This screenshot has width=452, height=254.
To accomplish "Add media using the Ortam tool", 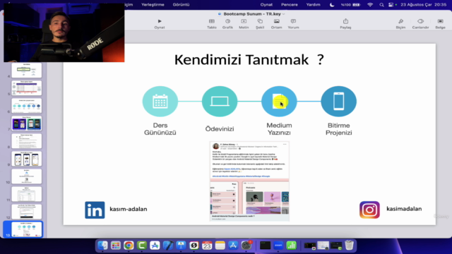I will 276,24.
